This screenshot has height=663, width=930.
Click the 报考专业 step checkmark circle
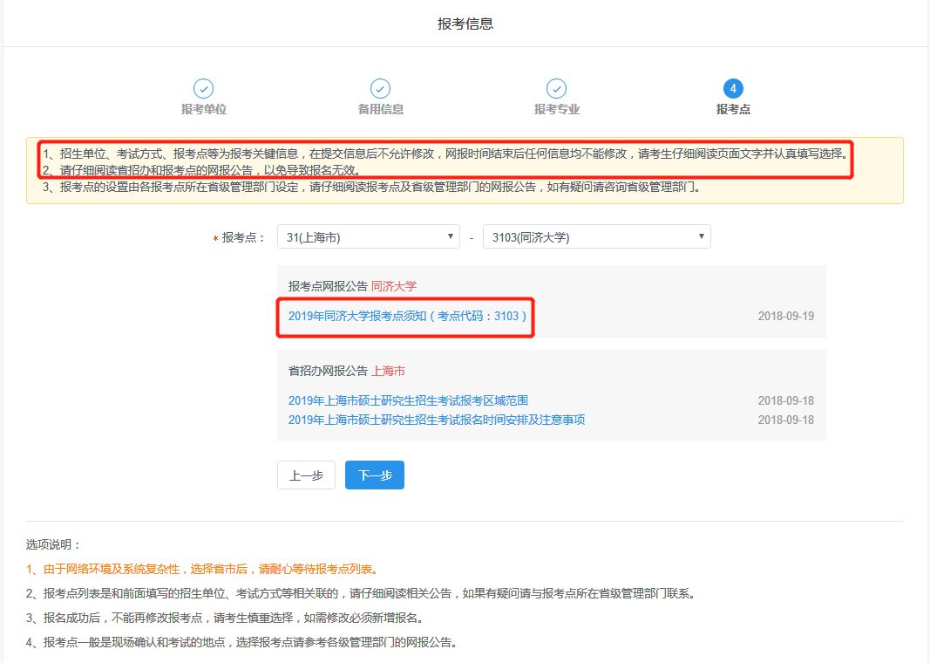click(556, 89)
